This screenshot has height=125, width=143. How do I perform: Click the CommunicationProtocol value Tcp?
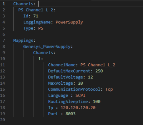coord(109,89)
